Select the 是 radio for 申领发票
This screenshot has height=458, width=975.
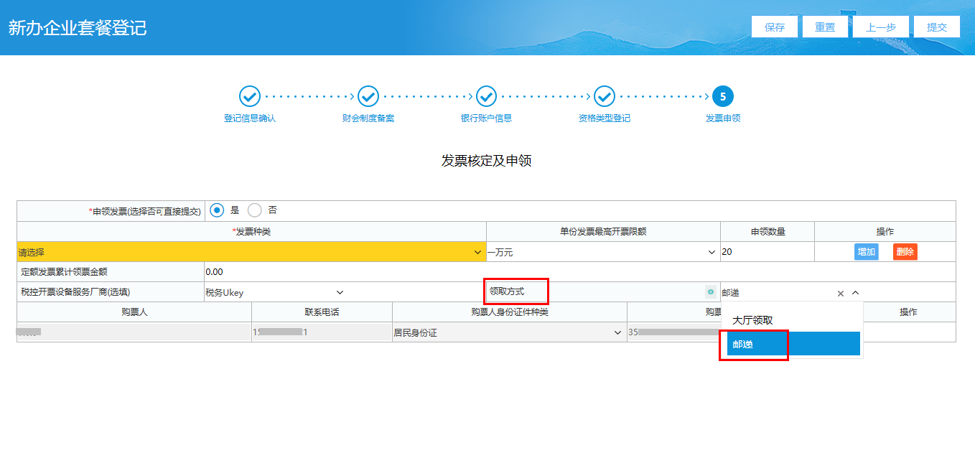point(216,209)
